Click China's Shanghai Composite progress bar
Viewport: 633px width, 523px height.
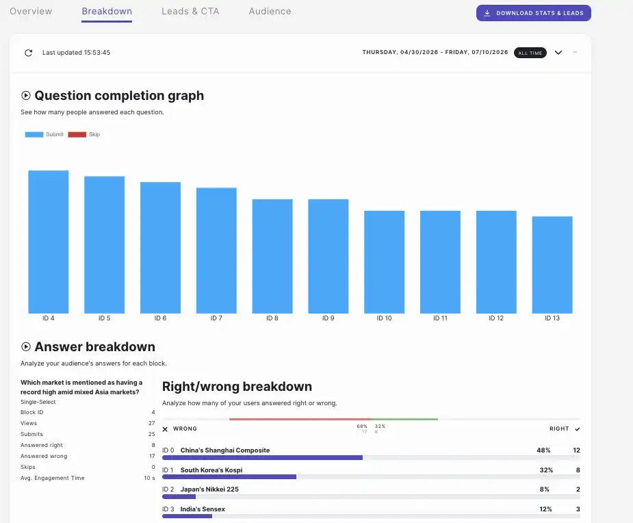[371, 457]
